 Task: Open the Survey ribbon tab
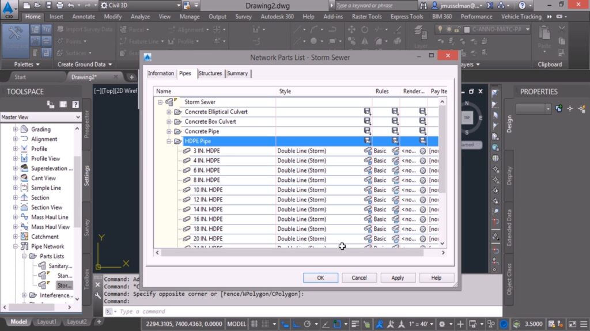(244, 17)
